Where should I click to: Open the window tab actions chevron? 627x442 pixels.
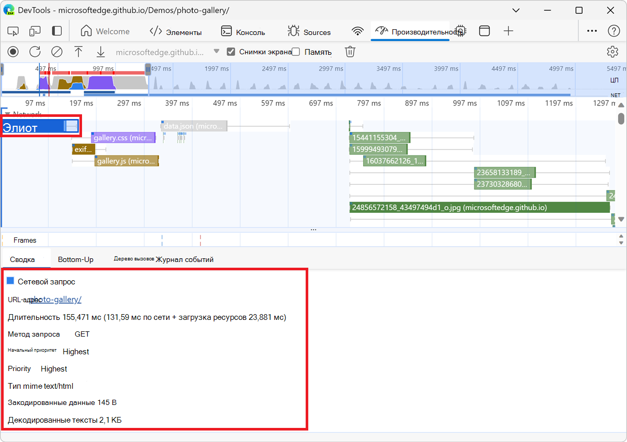coord(516,10)
